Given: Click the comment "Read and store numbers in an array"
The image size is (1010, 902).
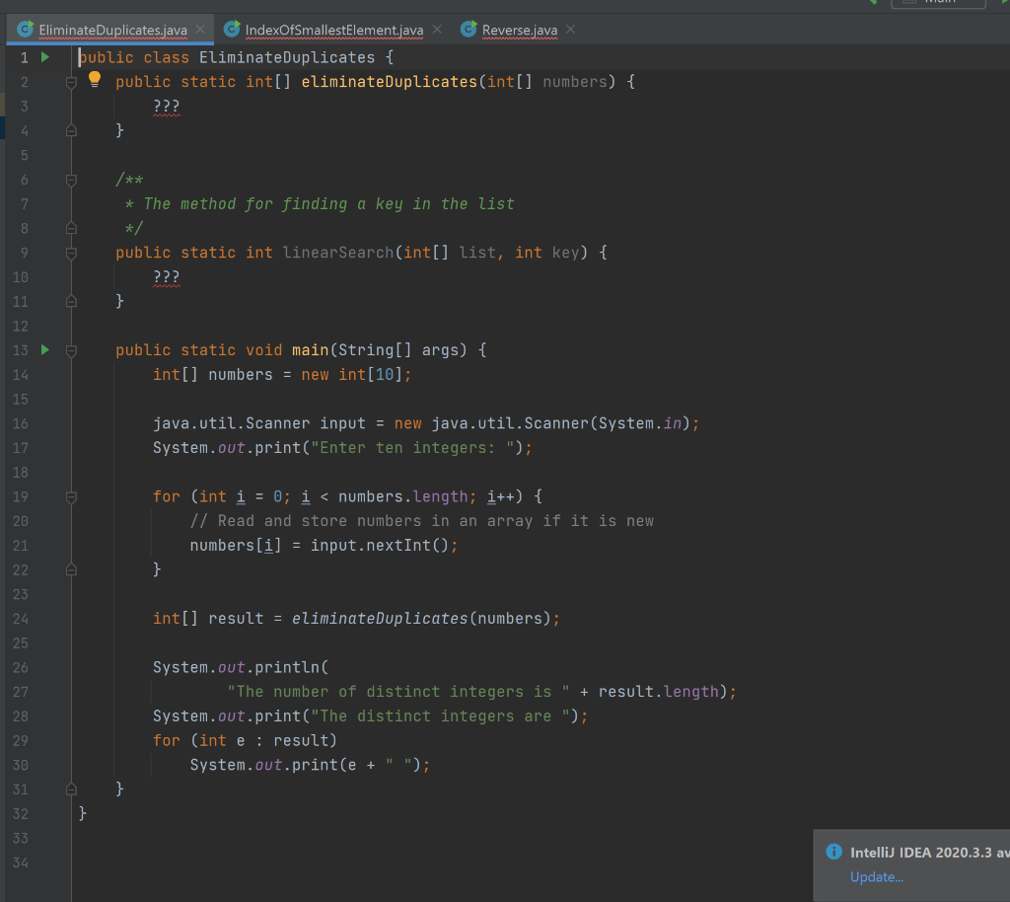Looking at the screenshot, I should pyautogui.click(x=376, y=521).
